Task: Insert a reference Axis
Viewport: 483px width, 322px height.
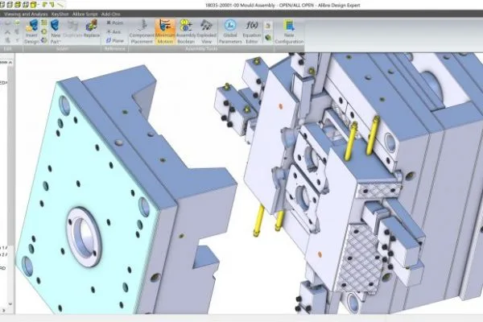Action: (x=114, y=31)
